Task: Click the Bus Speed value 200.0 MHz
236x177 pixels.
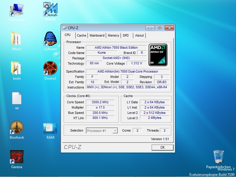Action: tap(100, 113)
